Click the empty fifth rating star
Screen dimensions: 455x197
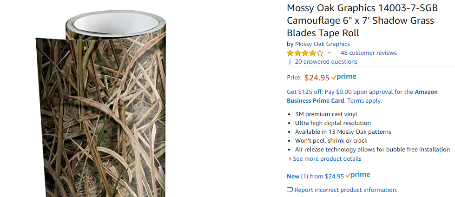pyautogui.click(x=320, y=53)
